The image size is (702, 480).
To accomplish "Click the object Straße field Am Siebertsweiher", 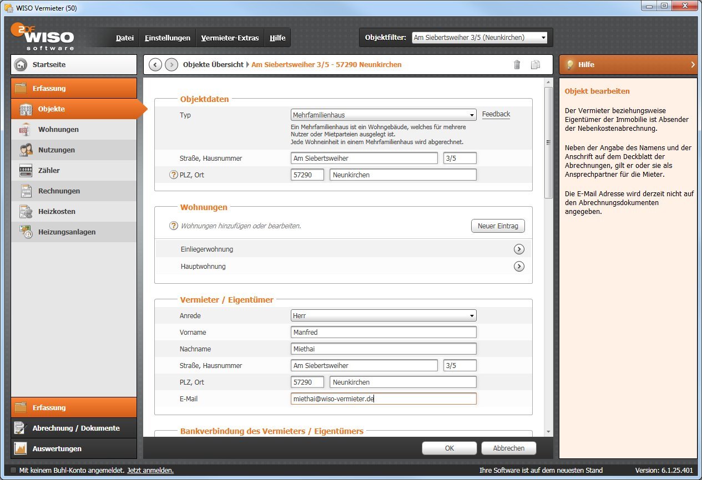I will (x=364, y=158).
